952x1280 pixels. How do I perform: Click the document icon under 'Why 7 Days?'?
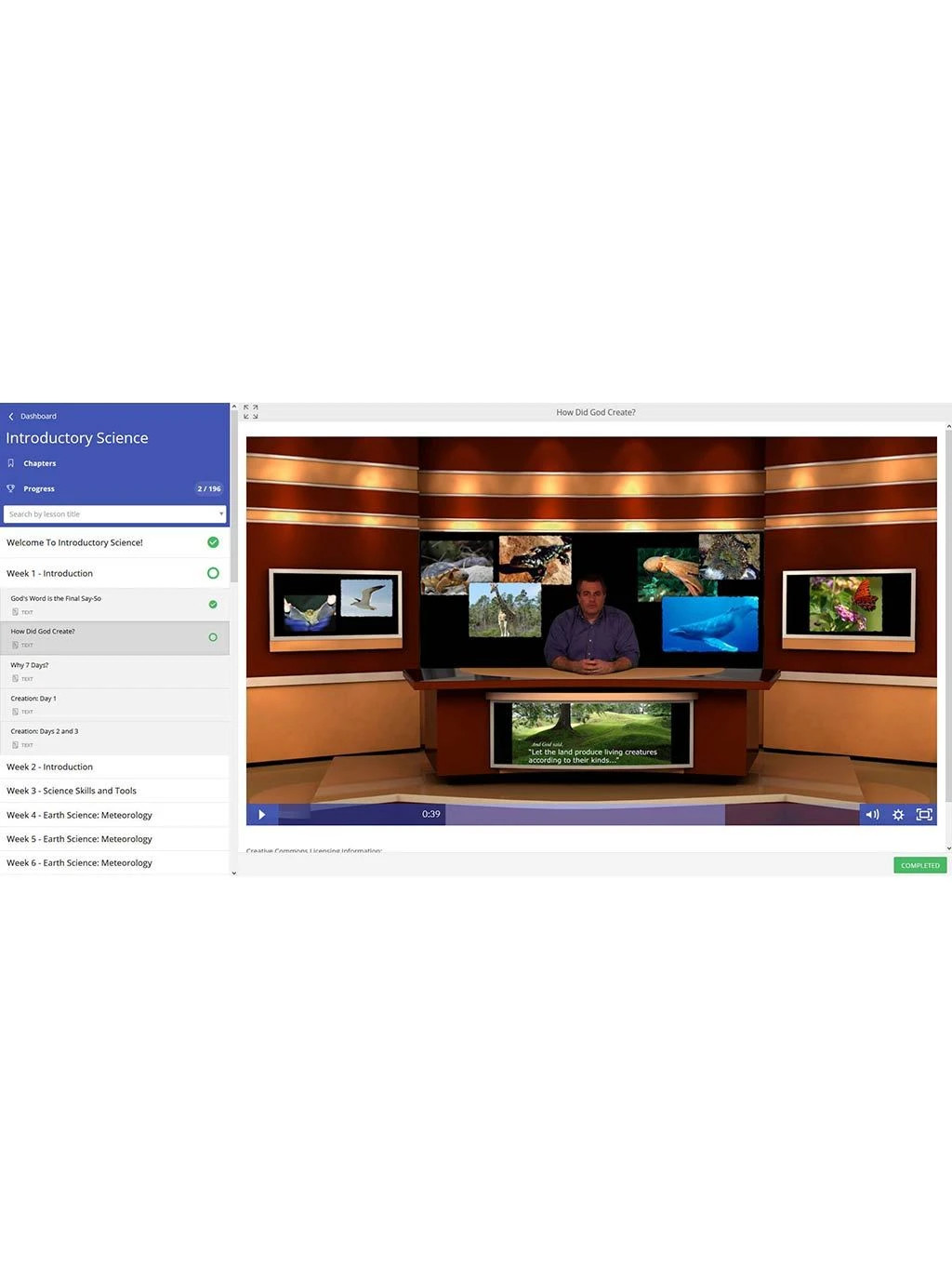15,678
